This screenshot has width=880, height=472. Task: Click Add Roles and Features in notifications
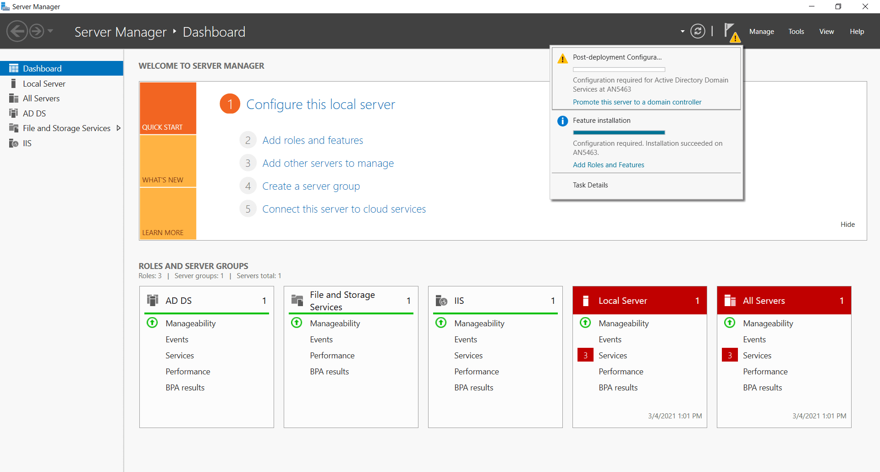[608, 165]
